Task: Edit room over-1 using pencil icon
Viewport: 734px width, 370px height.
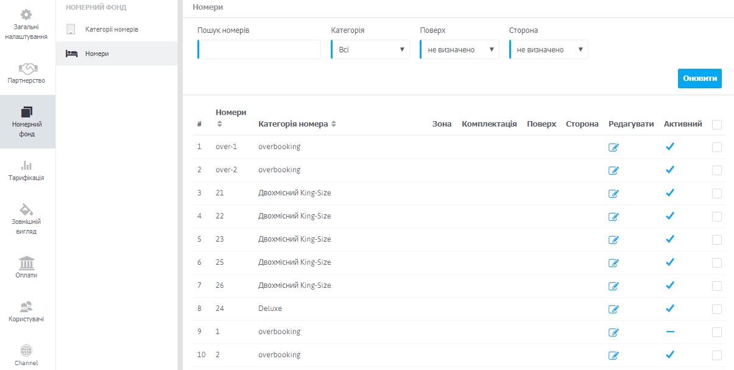Action: point(613,147)
